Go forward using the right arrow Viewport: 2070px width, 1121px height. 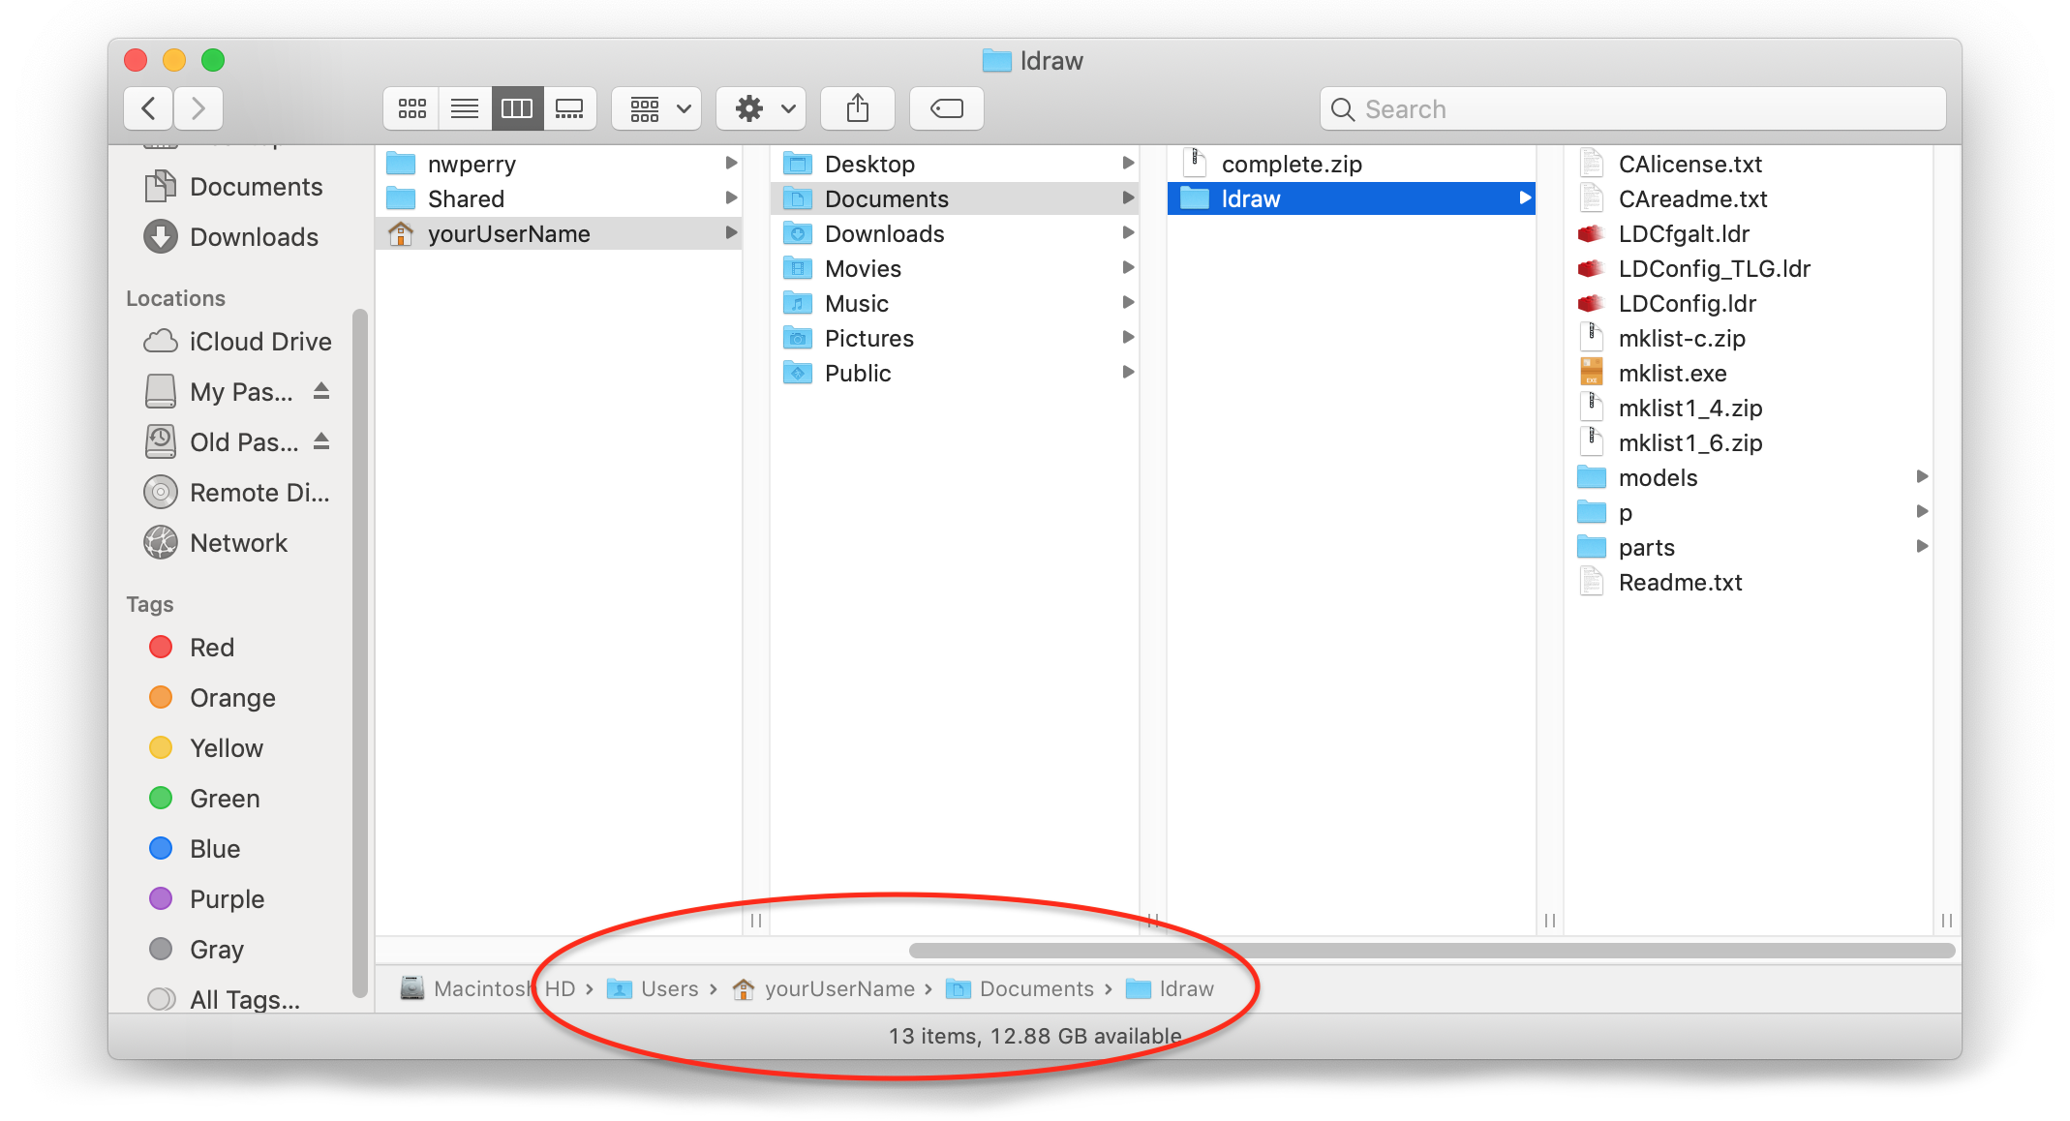(x=198, y=108)
